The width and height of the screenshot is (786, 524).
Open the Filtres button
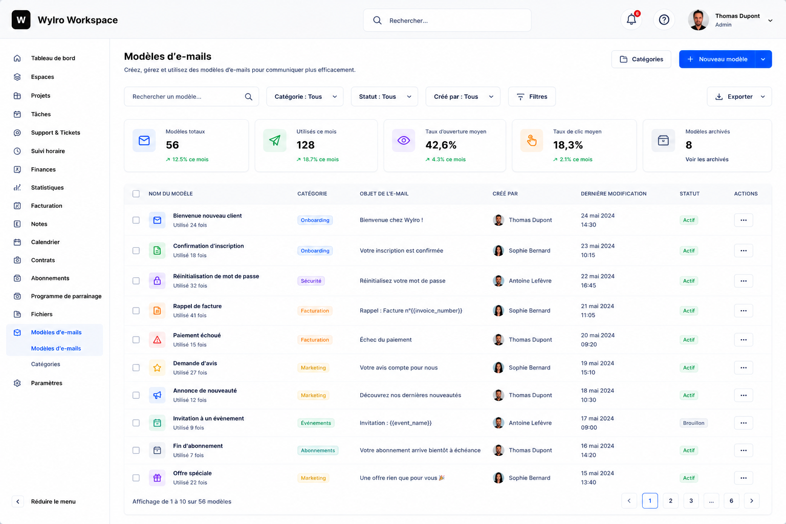[x=532, y=97]
